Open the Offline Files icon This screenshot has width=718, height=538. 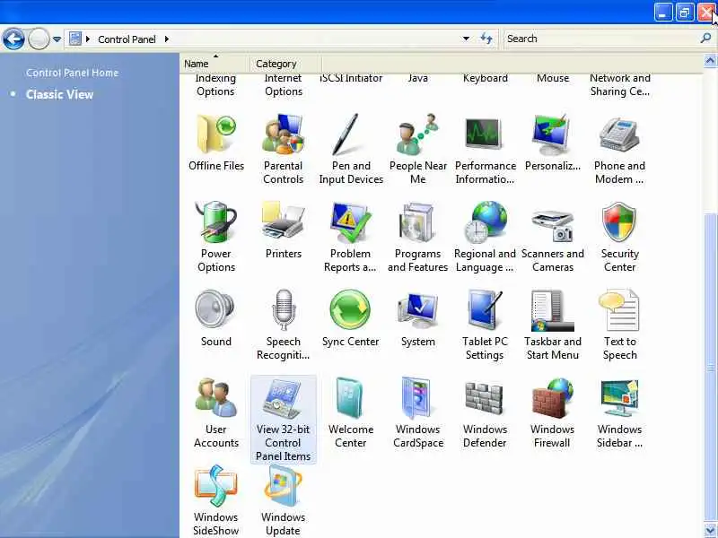point(216,134)
